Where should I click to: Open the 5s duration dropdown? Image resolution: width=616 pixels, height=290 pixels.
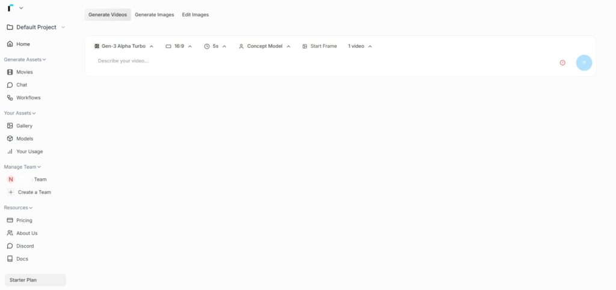(215, 46)
